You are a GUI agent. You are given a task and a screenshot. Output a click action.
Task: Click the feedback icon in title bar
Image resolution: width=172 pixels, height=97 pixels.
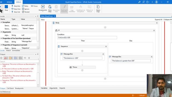click(144, 2)
